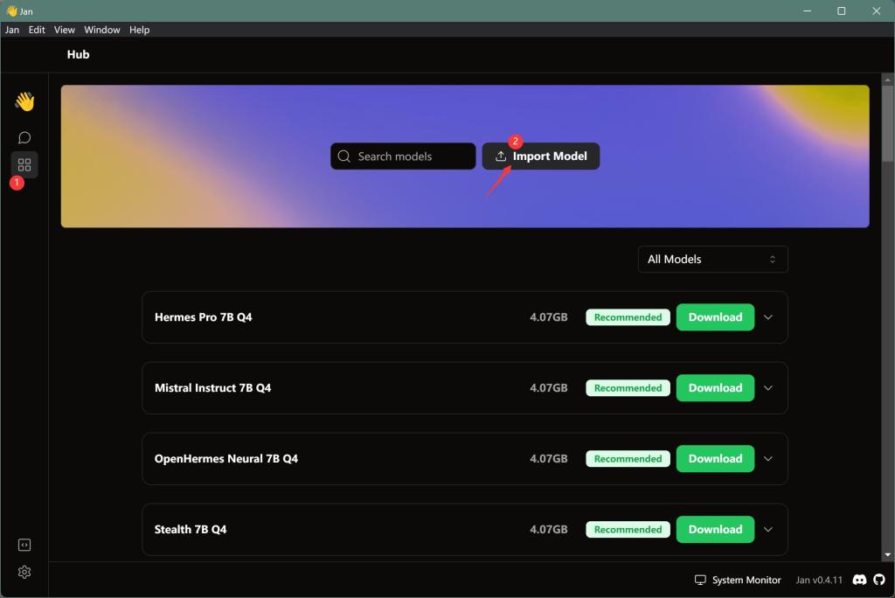Image resolution: width=895 pixels, height=598 pixels.
Task: Expand Stealth 7B Q4 details chevron
Action: tap(768, 530)
